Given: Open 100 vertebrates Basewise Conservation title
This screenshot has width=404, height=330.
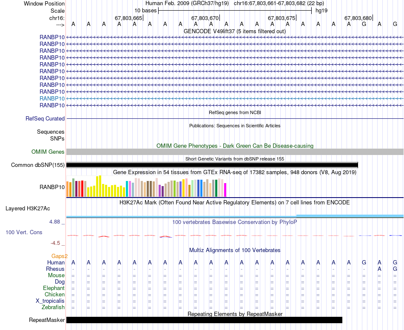Looking at the screenshot, I should (x=235, y=222).
